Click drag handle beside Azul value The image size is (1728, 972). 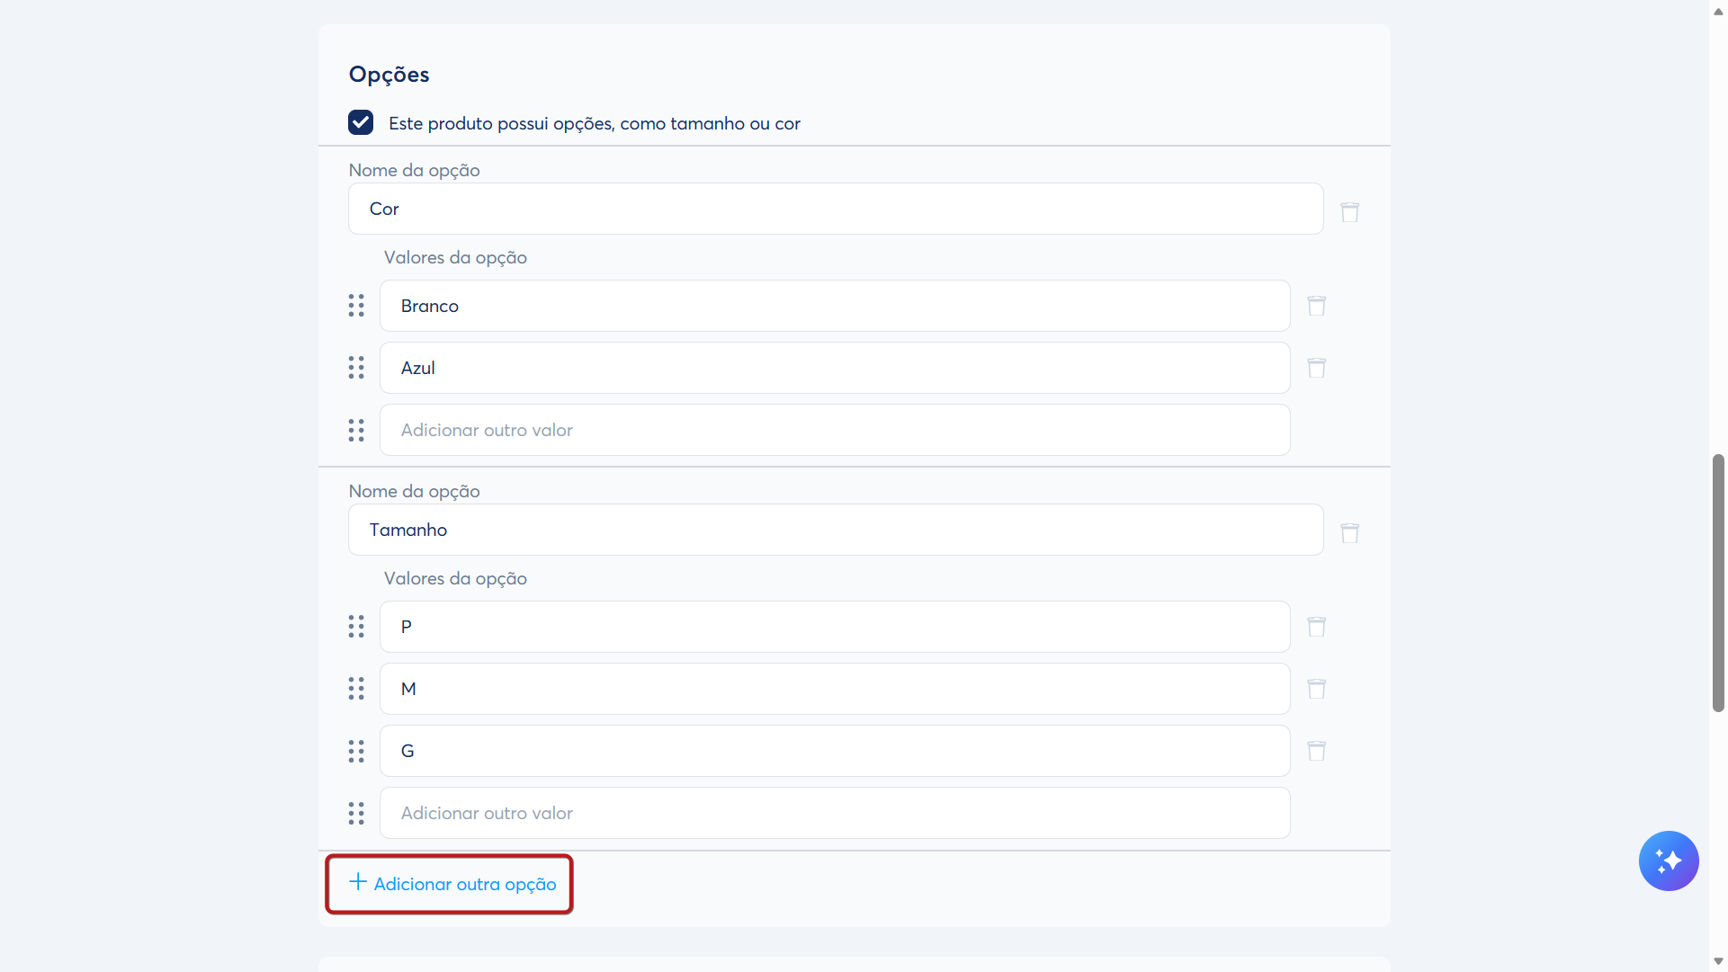pos(356,368)
